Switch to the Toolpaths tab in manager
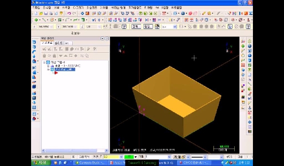284x166 pixels. [47, 43]
